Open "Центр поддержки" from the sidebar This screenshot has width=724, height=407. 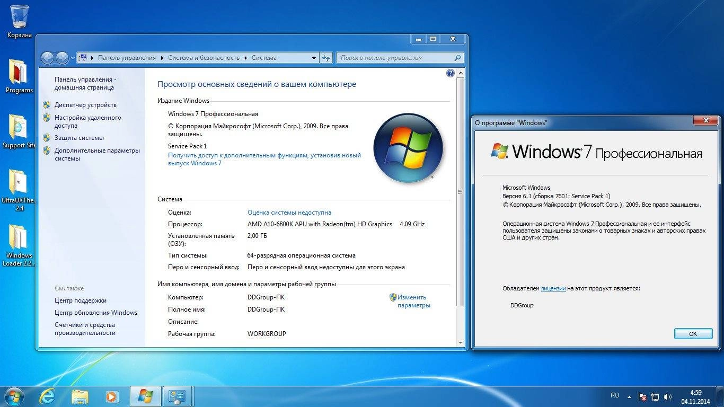click(x=82, y=300)
